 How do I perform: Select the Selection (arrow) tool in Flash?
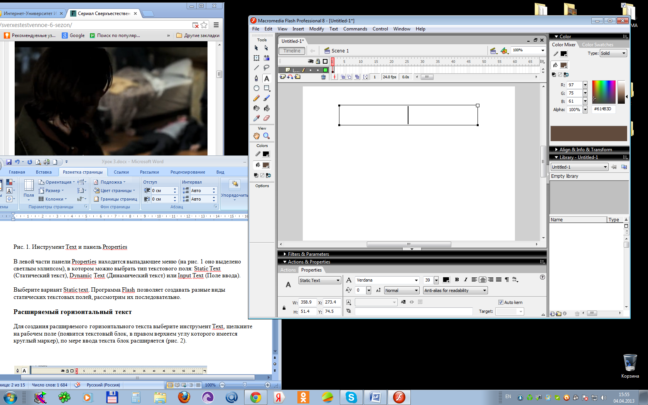(x=256, y=48)
